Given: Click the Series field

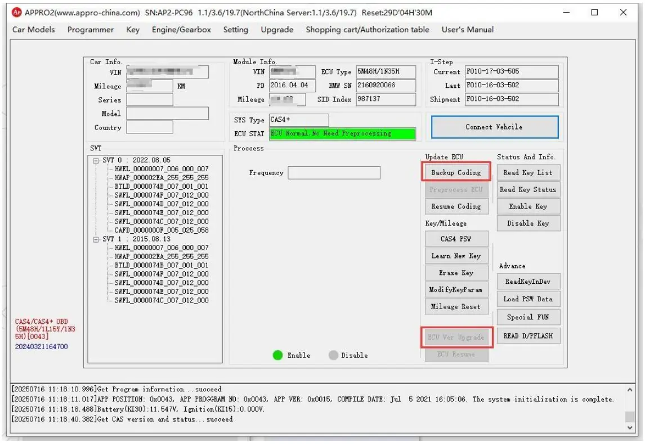Looking at the screenshot, I should pos(150,100).
